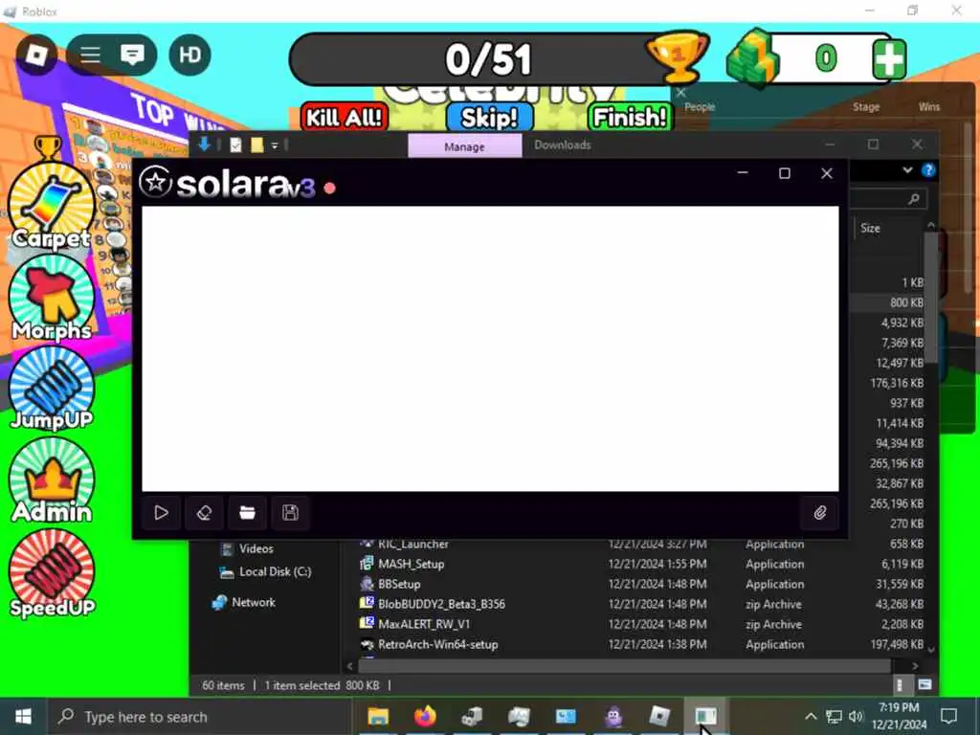
Task: Open Quick Access toolbar dropdown arrow
Action: point(275,145)
